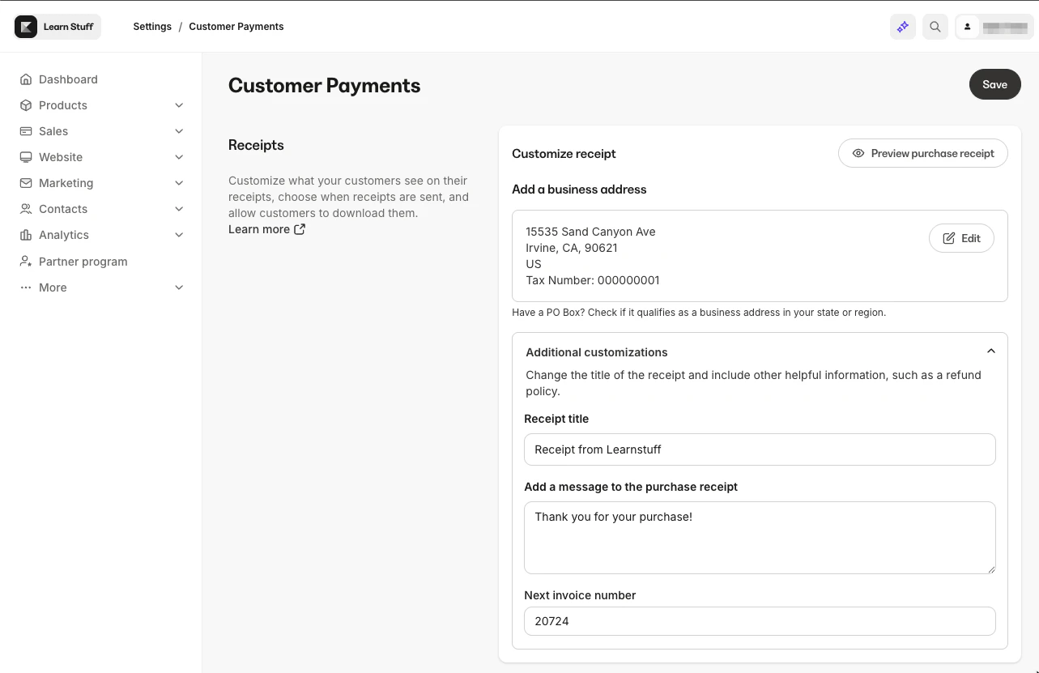This screenshot has height=673, width=1039.
Task: Click the Products box icon
Action: click(x=25, y=104)
